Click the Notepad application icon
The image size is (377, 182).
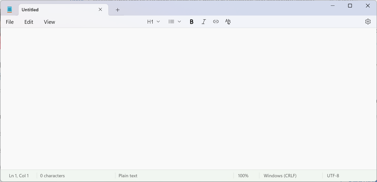9,9
